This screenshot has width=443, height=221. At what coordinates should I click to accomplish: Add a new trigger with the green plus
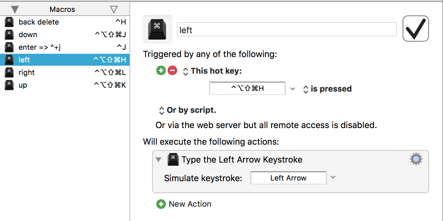[161, 70]
